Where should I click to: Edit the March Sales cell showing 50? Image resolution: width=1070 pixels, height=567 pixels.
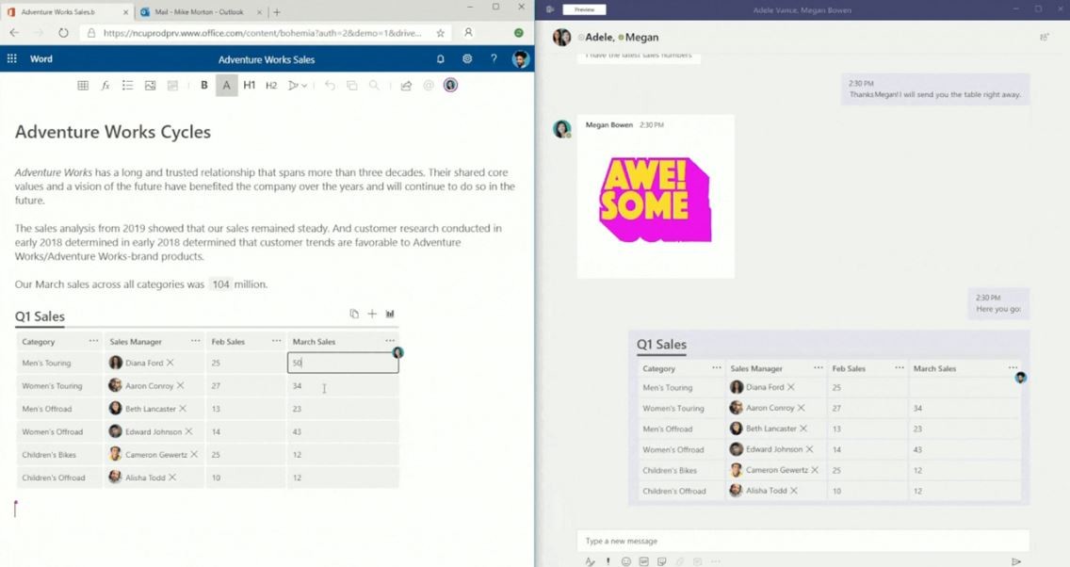(x=343, y=363)
